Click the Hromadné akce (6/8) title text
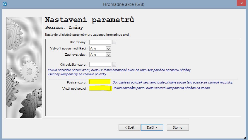This screenshot has width=248, height=140. click(x=124, y=4)
